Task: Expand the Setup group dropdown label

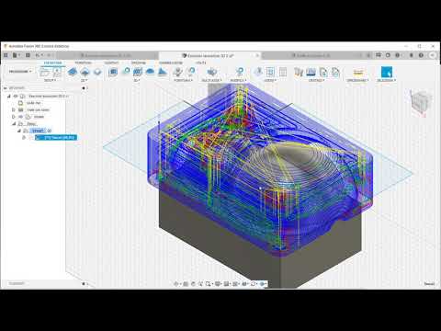Action: pos(51,80)
